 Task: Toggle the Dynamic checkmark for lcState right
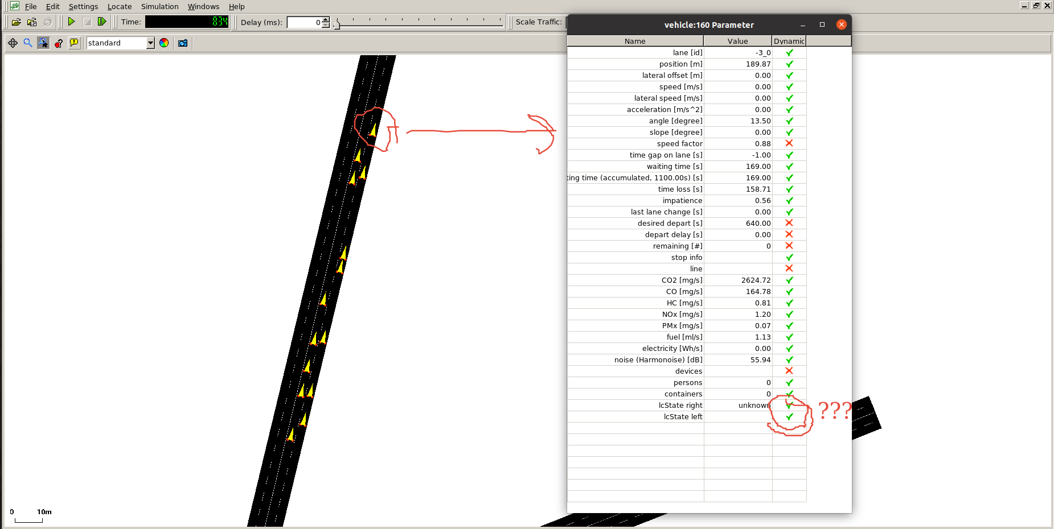tap(789, 405)
